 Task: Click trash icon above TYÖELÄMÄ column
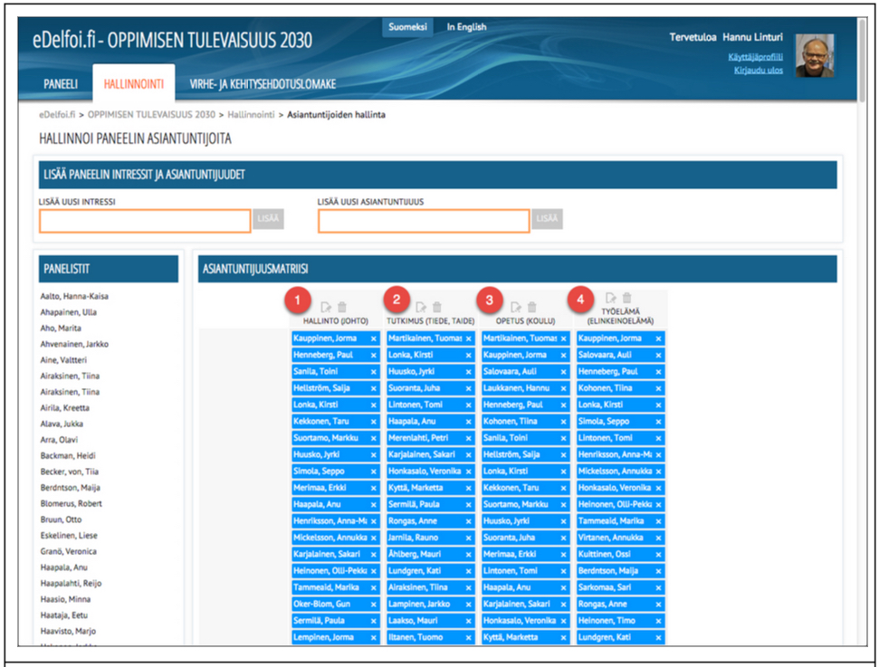coord(626,298)
